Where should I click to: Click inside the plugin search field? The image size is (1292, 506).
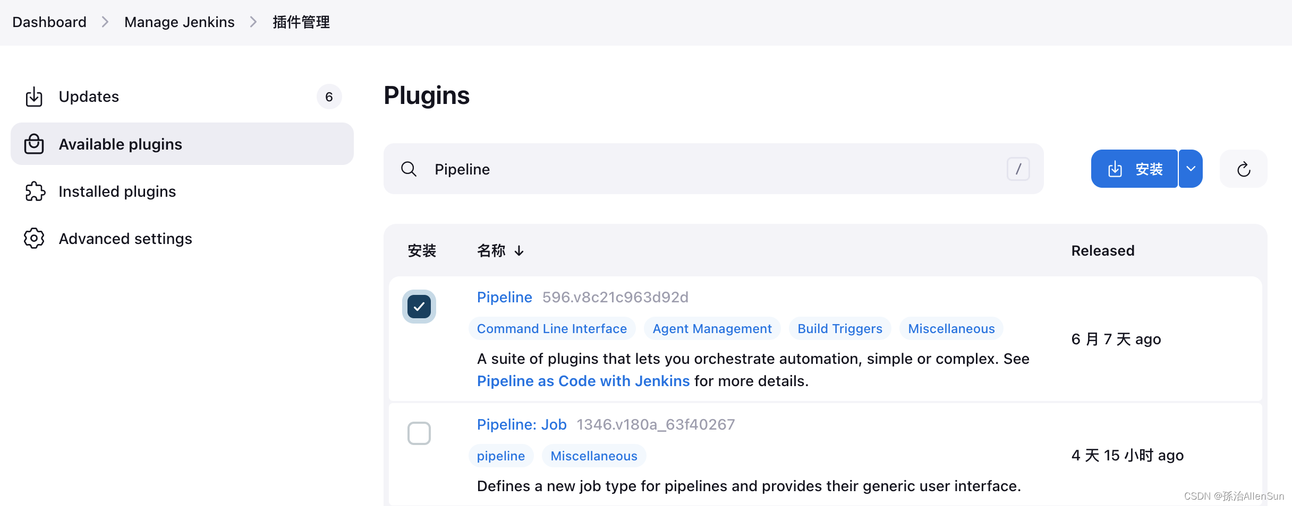691,169
